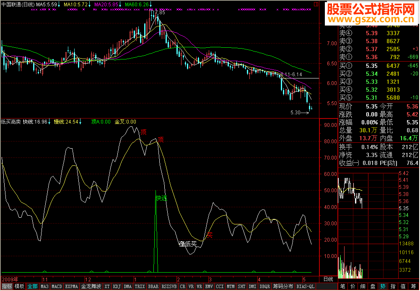The height and width of the screenshot is (291, 420).
Task: Click the red 买 signal marker
Action: (x=210, y=235)
